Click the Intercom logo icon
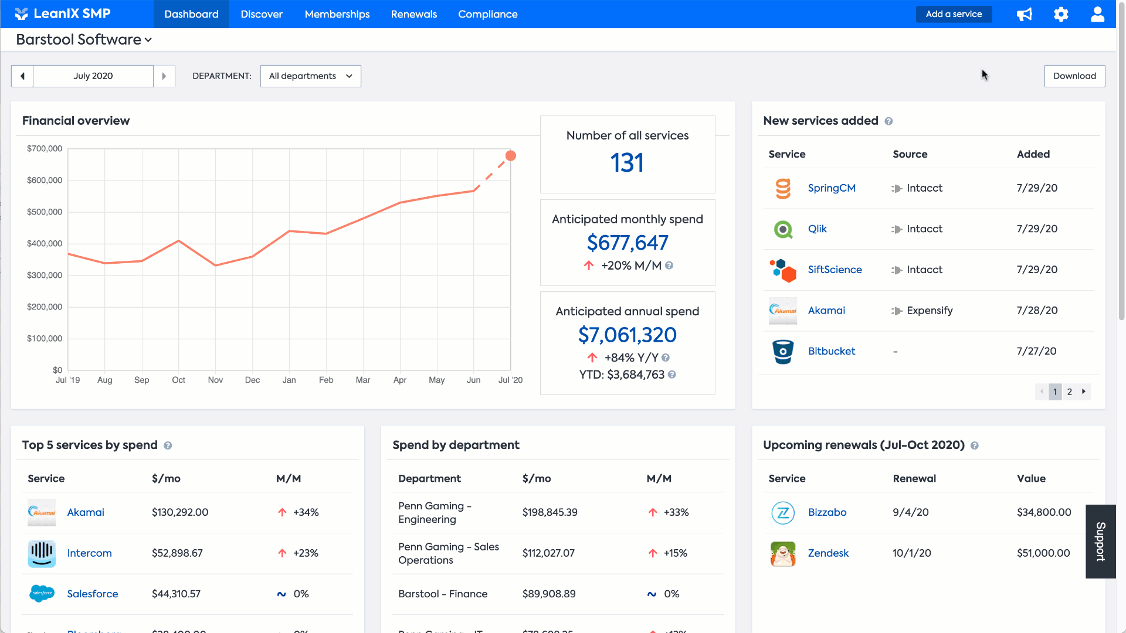The height and width of the screenshot is (633, 1126). click(x=42, y=553)
